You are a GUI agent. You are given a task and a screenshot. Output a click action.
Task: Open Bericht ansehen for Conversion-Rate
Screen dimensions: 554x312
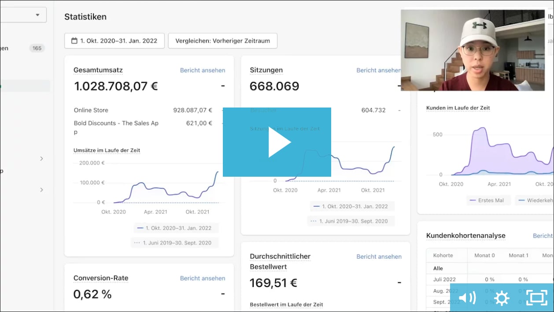(203, 278)
